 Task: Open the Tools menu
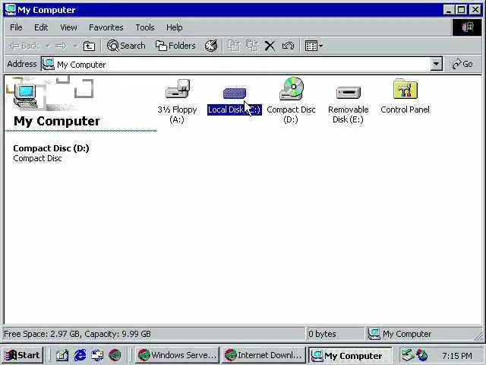pyautogui.click(x=145, y=27)
